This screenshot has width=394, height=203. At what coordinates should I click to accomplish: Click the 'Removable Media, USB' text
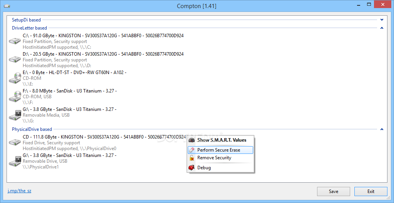46,115
